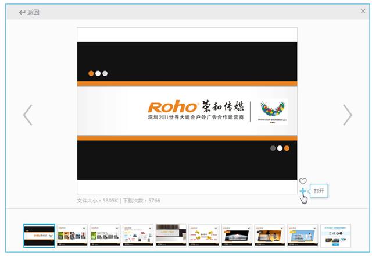
Task: Select the third slide thumbnail
Action: tap(105, 236)
